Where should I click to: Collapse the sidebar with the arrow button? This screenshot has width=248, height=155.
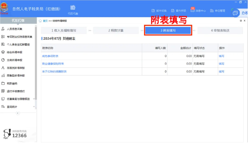18,113
